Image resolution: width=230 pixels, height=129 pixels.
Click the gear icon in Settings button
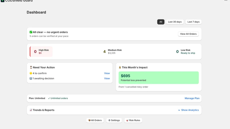(109, 120)
